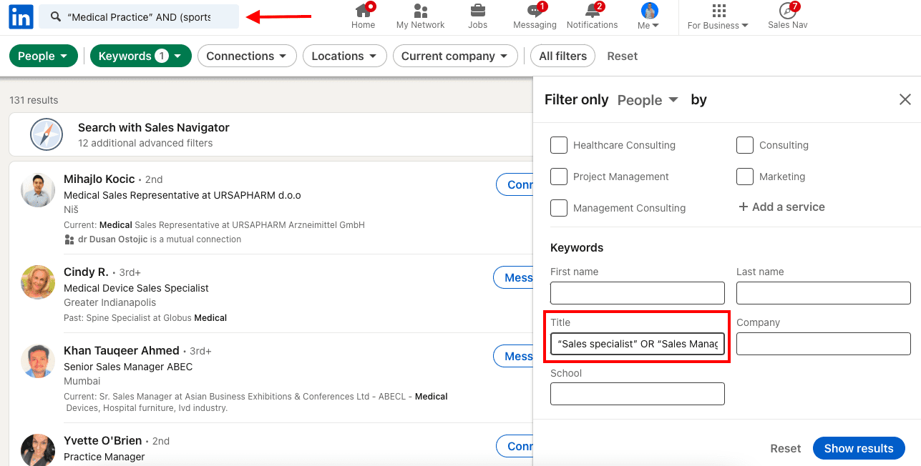Click Add a service link
This screenshot has height=466, width=921.
781,207
